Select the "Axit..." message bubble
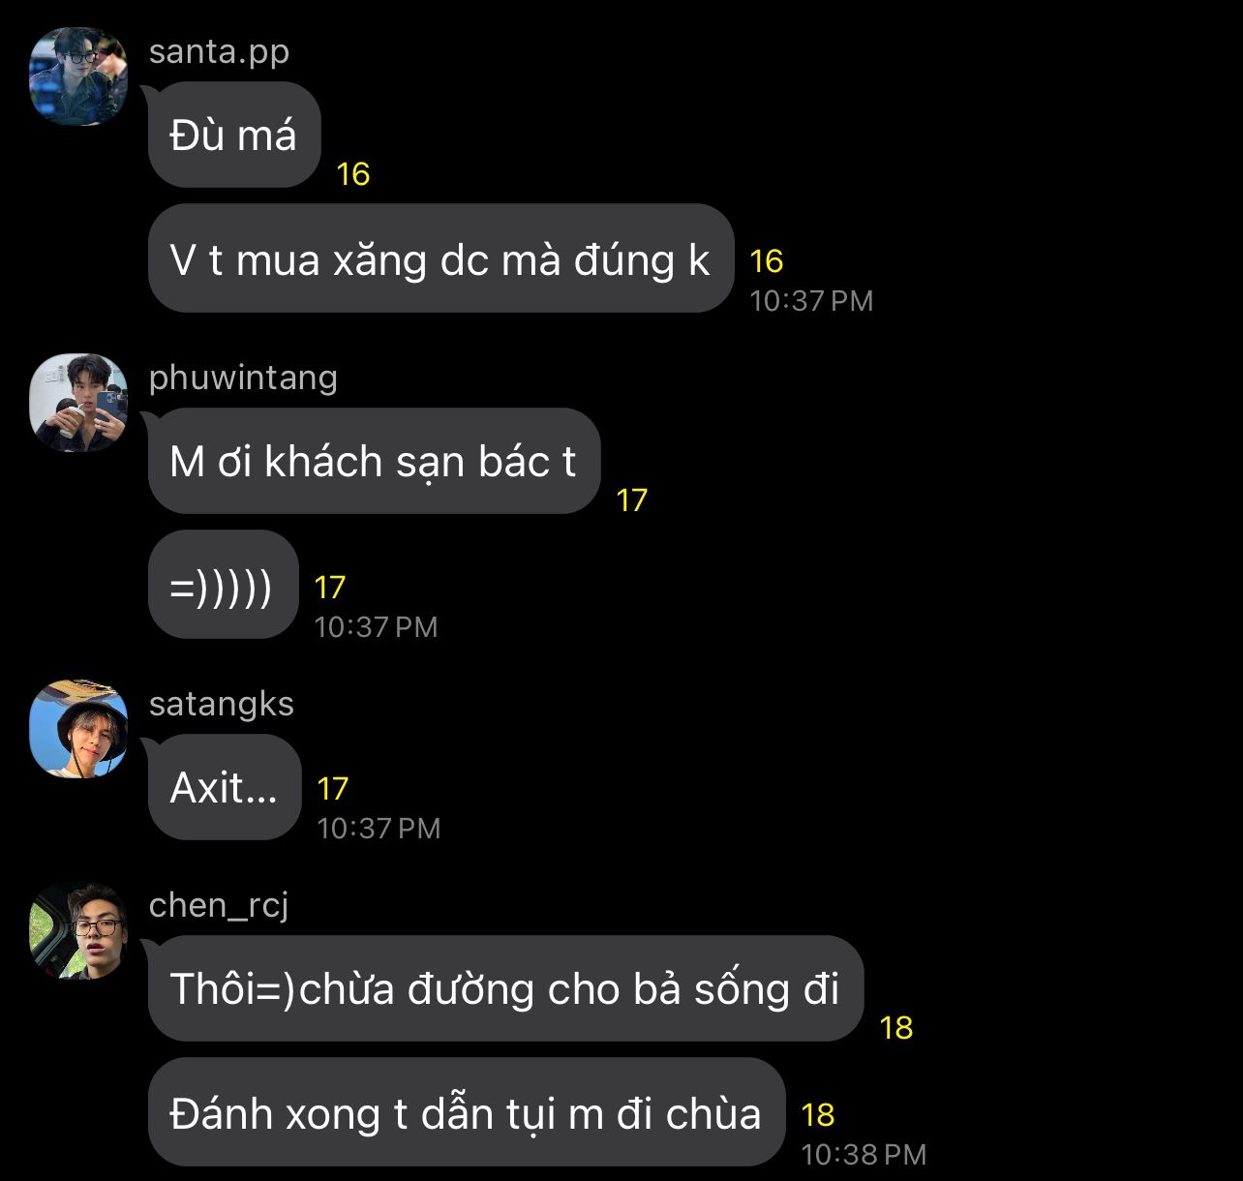Image resolution: width=1243 pixels, height=1181 pixels. point(224,788)
